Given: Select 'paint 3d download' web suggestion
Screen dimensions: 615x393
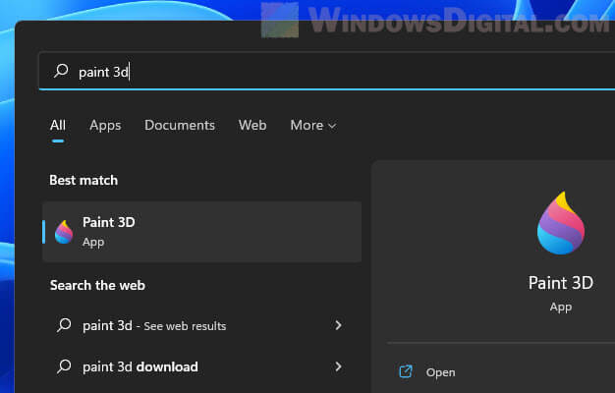Looking at the screenshot, I should point(202,366).
